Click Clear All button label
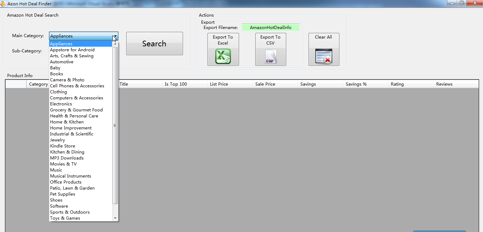The height and width of the screenshot is (232, 483). pyautogui.click(x=323, y=37)
